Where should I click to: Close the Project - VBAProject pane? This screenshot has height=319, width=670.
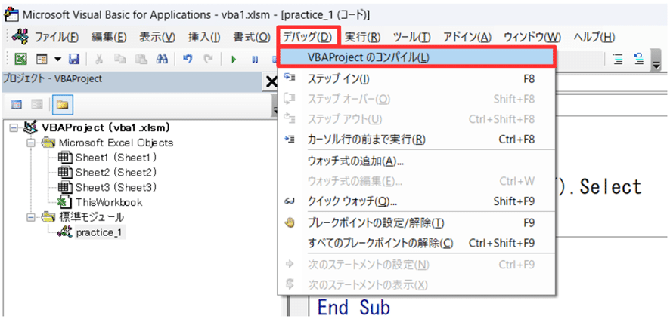point(271,82)
